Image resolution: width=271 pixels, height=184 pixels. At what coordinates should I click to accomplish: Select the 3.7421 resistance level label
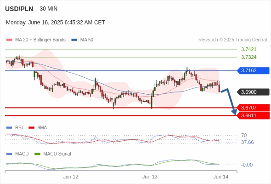pos(248,49)
